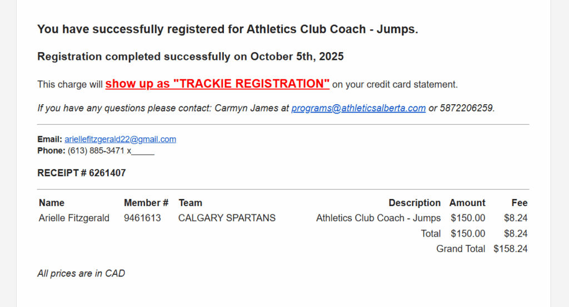The width and height of the screenshot is (569, 307).
Task: Click the red "TRACKIE REGISTRATION" underlined text
Action: coord(217,84)
